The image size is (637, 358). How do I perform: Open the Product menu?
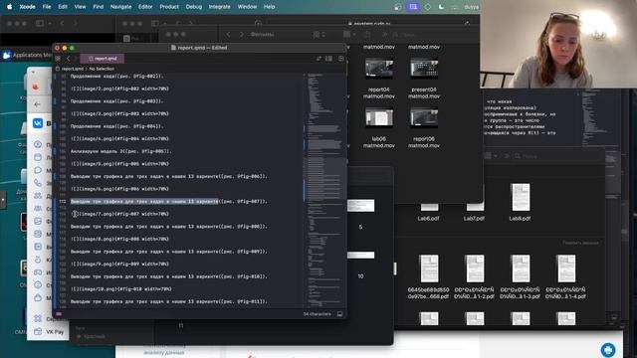tap(169, 7)
